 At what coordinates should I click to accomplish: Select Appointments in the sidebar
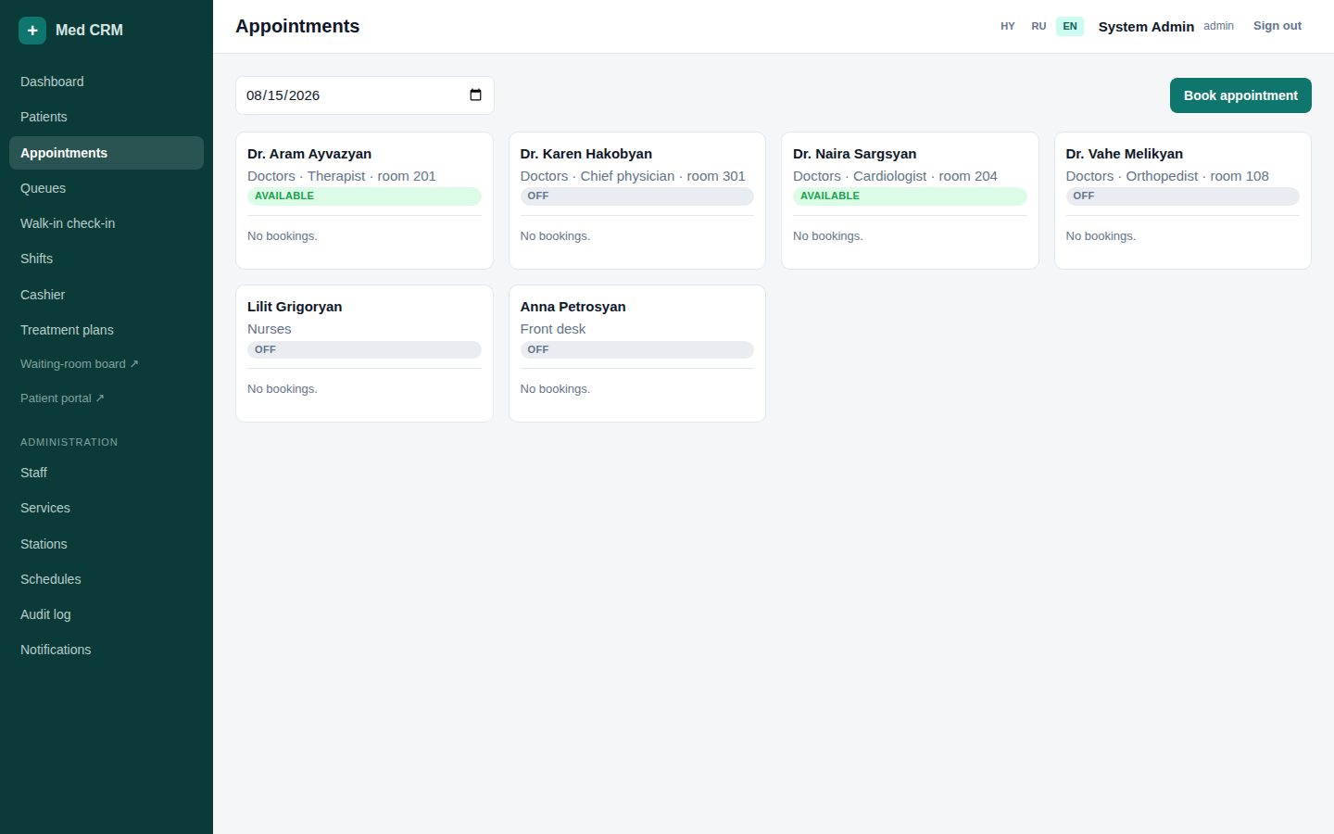point(107,153)
